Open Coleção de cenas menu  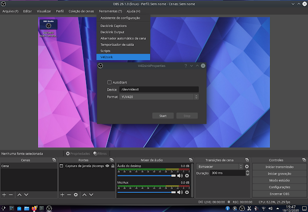point(81,11)
